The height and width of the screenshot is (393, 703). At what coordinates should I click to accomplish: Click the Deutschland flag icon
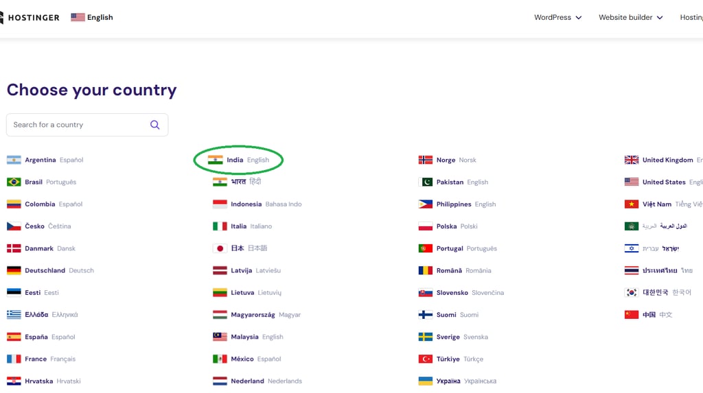coord(14,270)
